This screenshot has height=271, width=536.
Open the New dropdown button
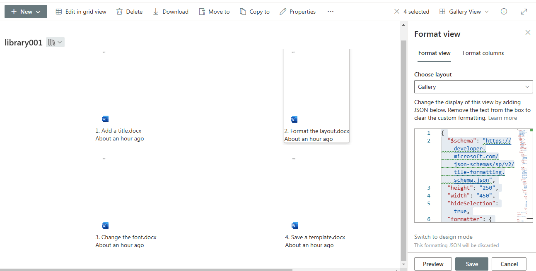(26, 12)
